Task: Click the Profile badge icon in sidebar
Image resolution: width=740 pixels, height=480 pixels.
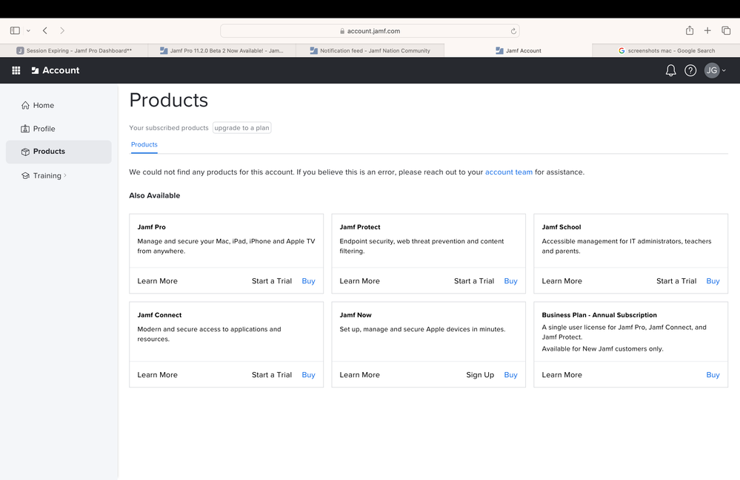Action: coord(25,129)
